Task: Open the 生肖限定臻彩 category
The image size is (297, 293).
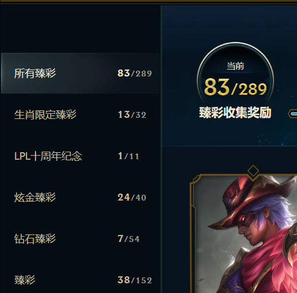Action: coord(80,115)
